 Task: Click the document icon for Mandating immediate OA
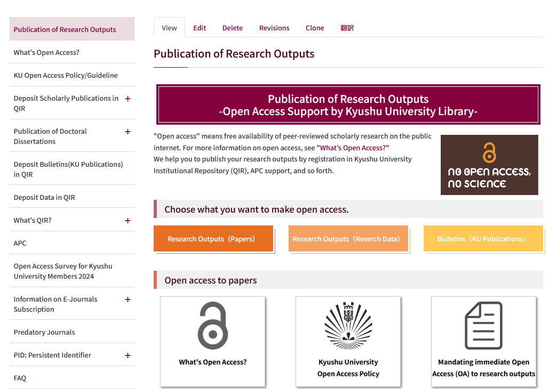[483, 326]
